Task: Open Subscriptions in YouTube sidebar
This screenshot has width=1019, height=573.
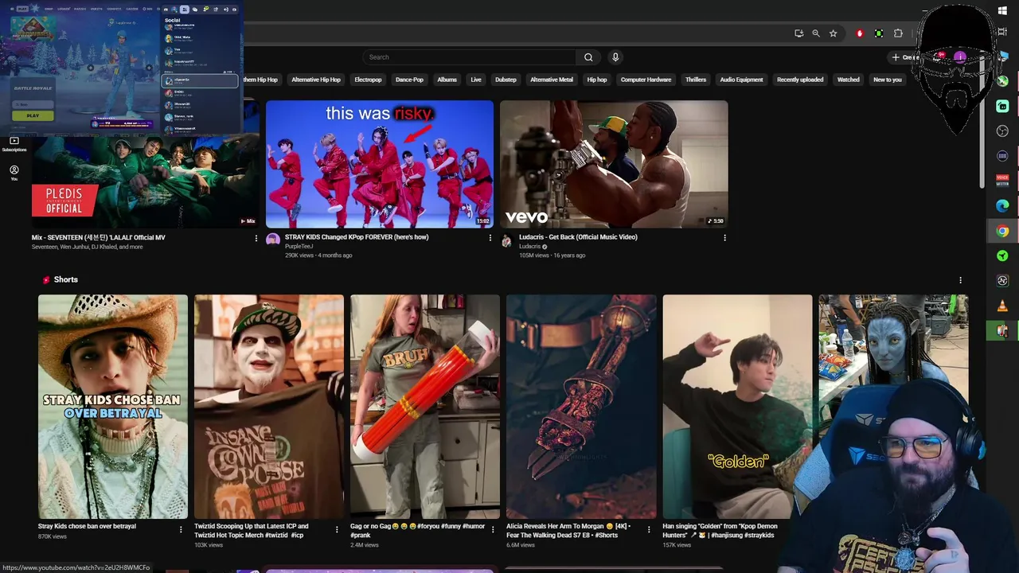Action: pyautogui.click(x=14, y=144)
